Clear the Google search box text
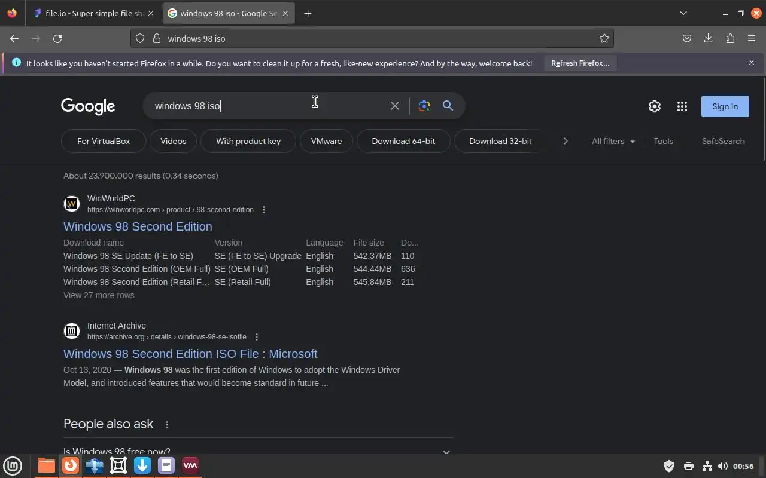766x478 pixels. 395,106
